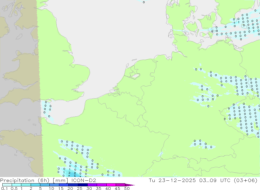Viewport: 260px width, 190px height.
Task: Select the 0.5–1 mm legend color swatch
Action: point(16,185)
